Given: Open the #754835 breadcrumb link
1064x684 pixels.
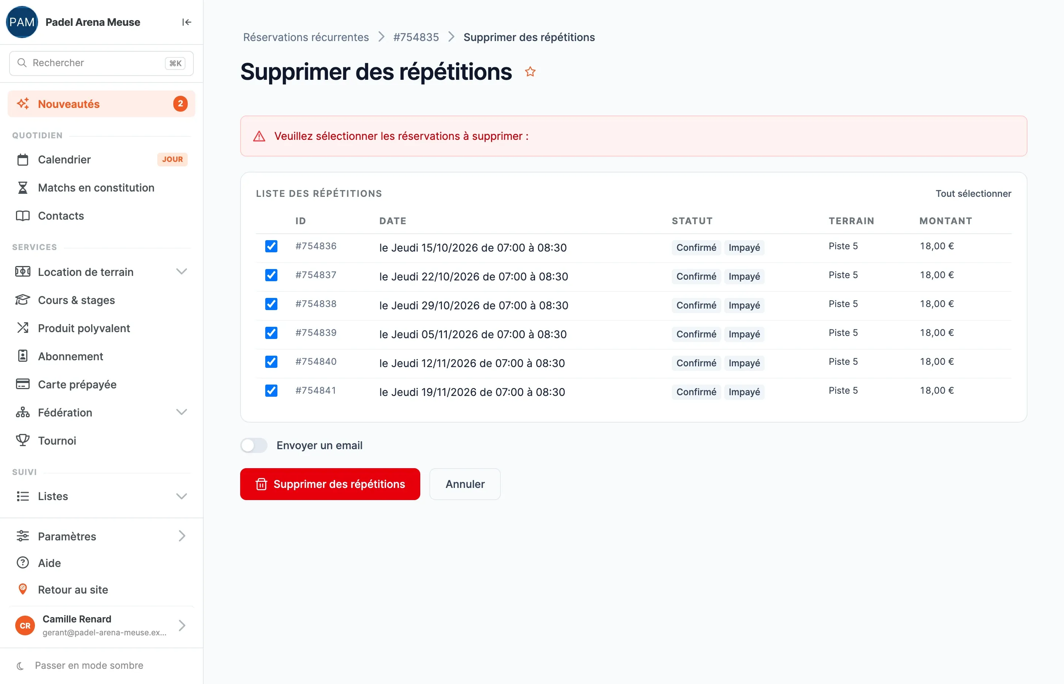Looking at the screenshot, I should (x=416, y=37).
